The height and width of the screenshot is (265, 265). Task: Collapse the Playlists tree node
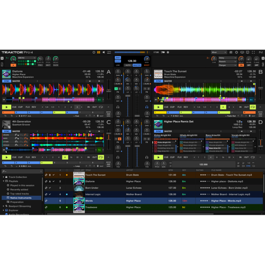[x=3, y=181]
